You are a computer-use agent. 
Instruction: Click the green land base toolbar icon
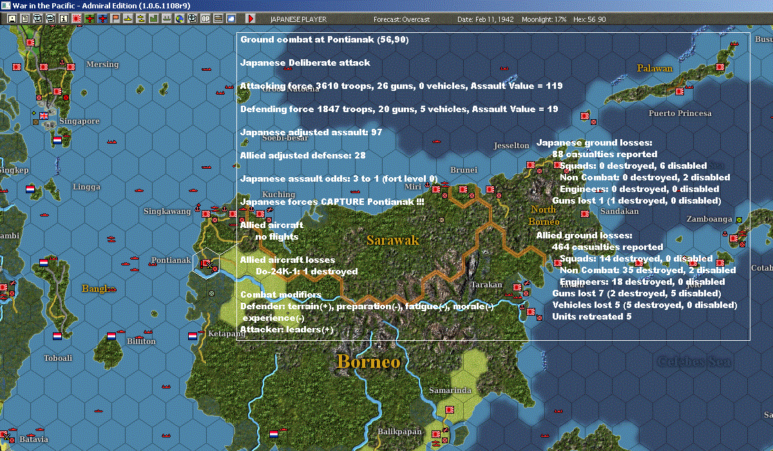[x=155, y=19]
